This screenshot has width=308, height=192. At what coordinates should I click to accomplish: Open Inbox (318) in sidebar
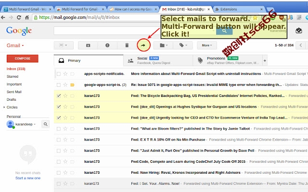pos(16,69)
